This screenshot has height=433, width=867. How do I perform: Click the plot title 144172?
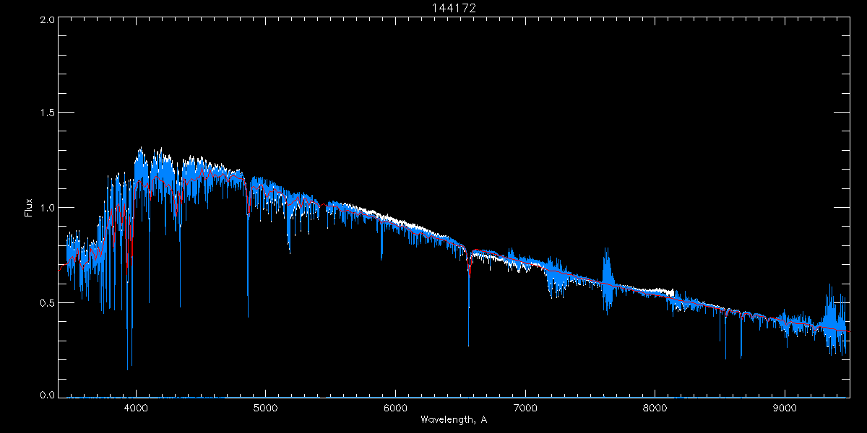pyautogui.click(x=454, y=8)
